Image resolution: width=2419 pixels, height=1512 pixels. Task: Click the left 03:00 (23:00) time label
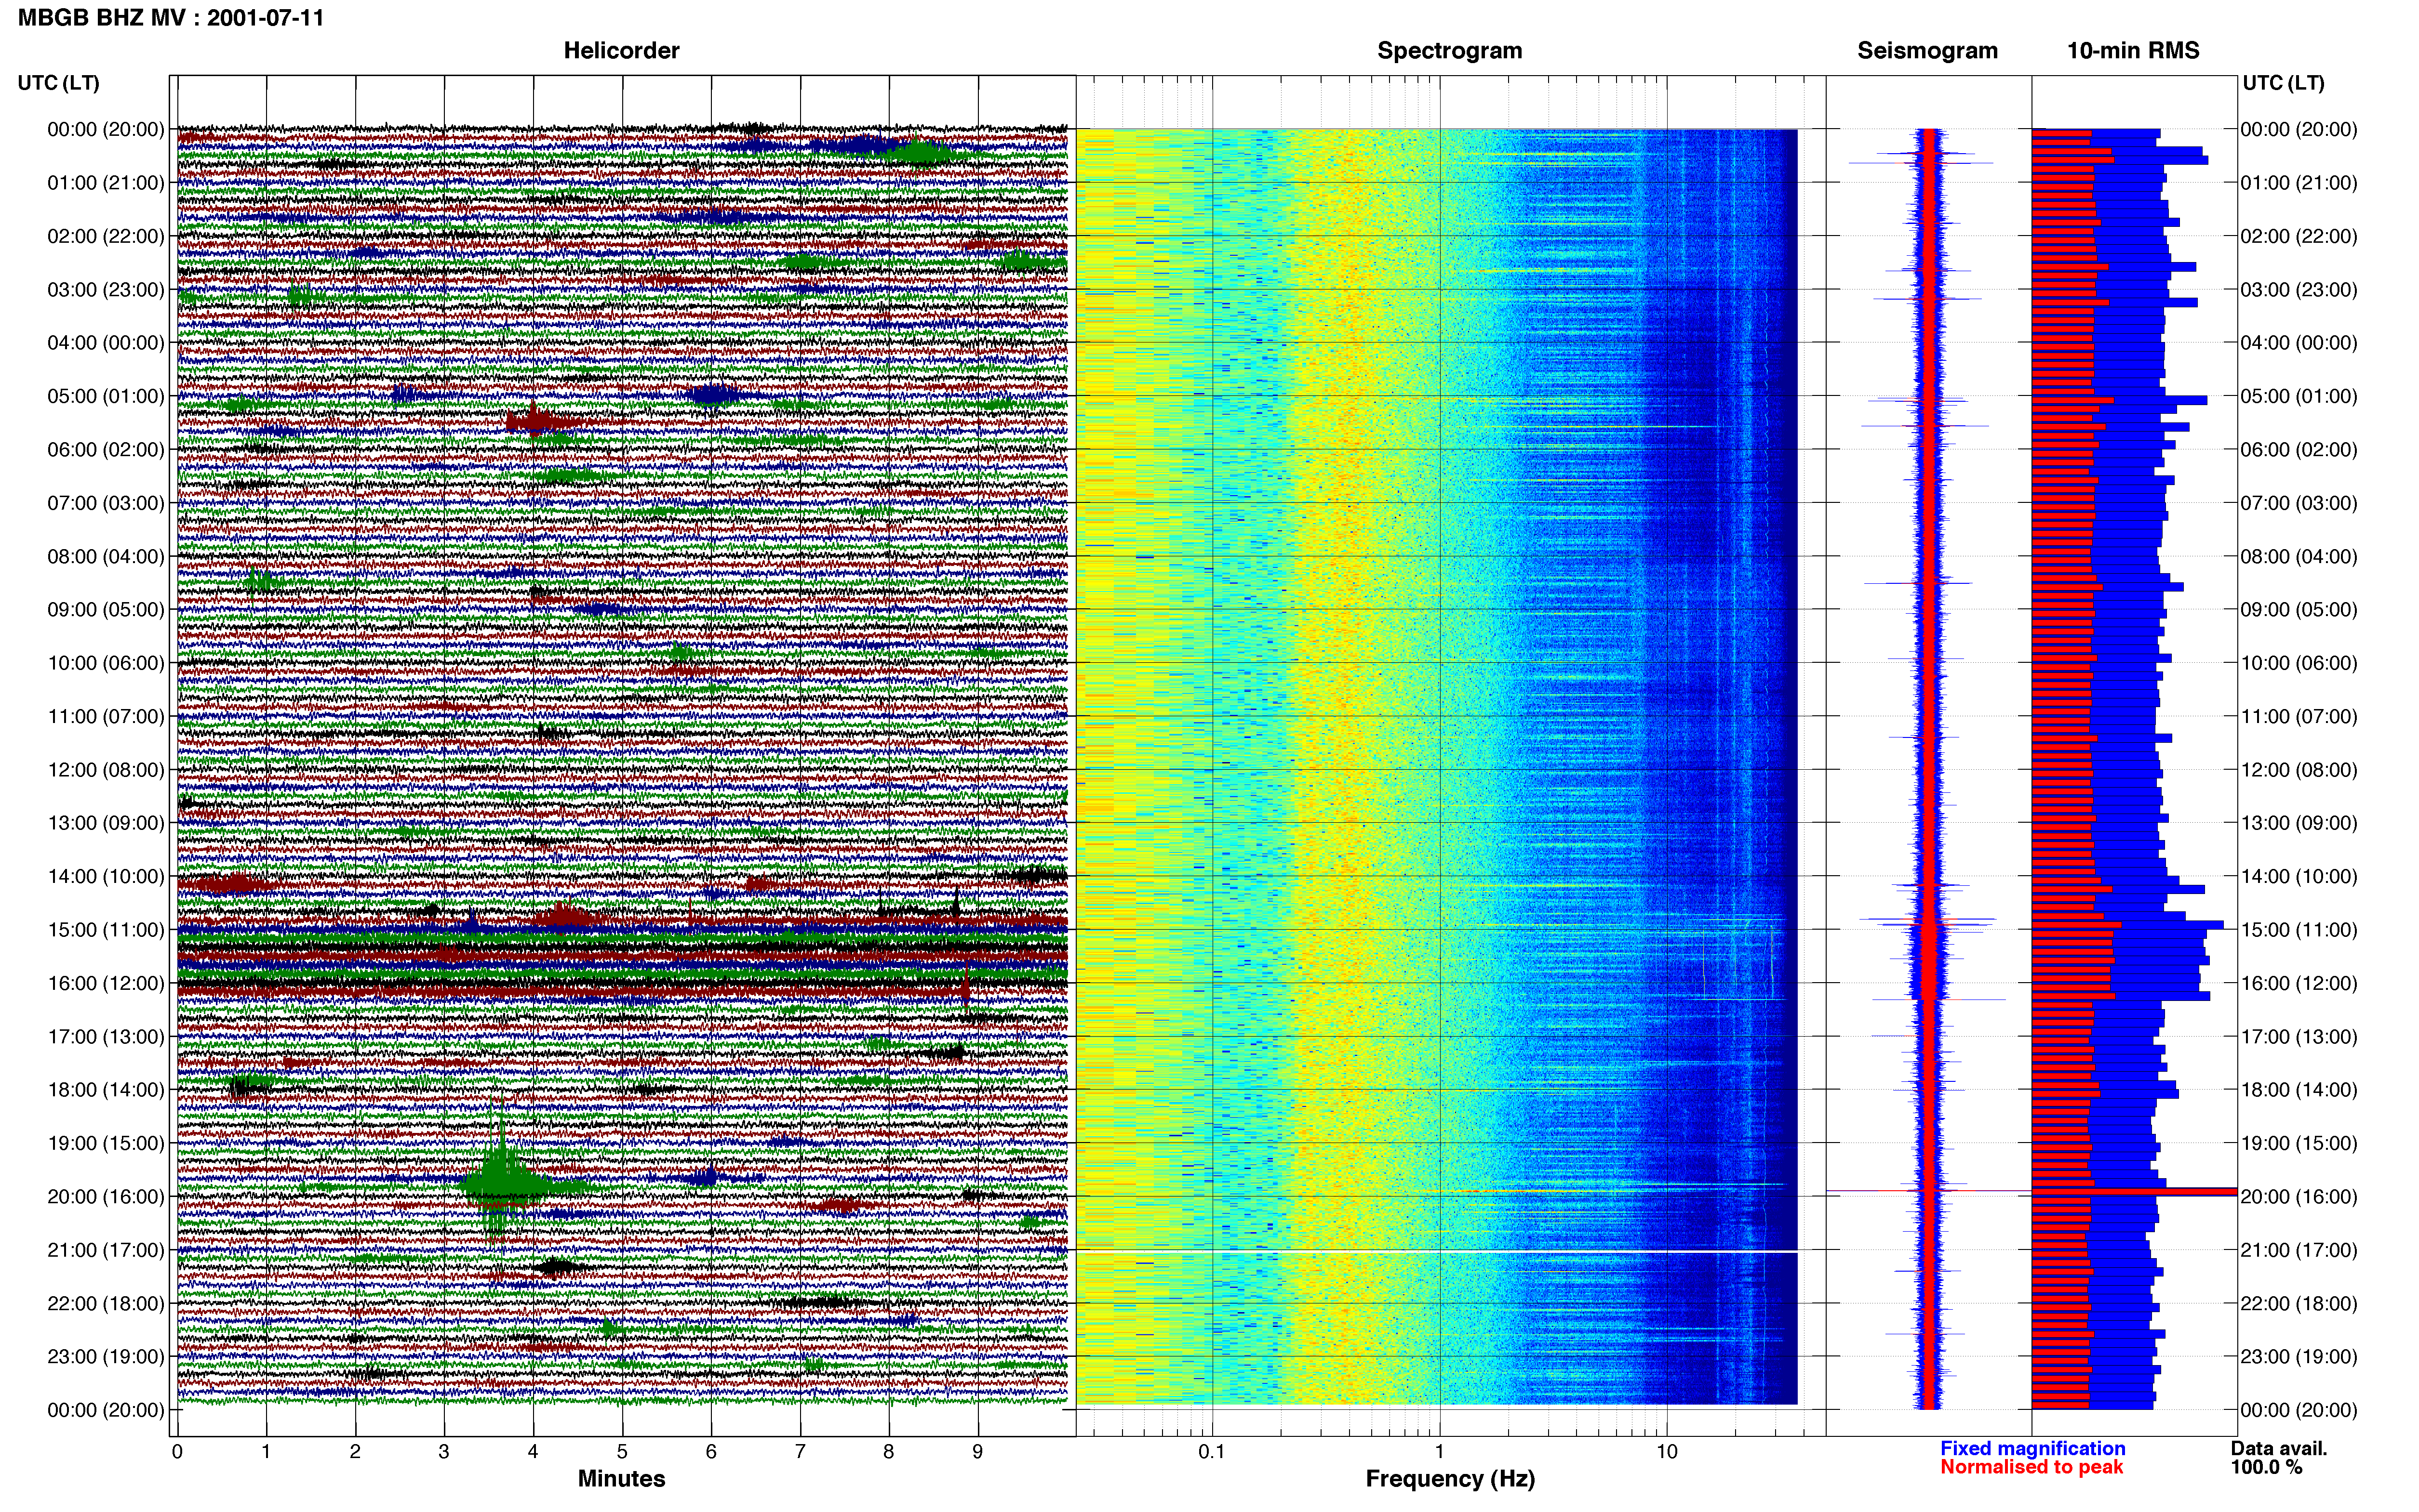[106, 290]
